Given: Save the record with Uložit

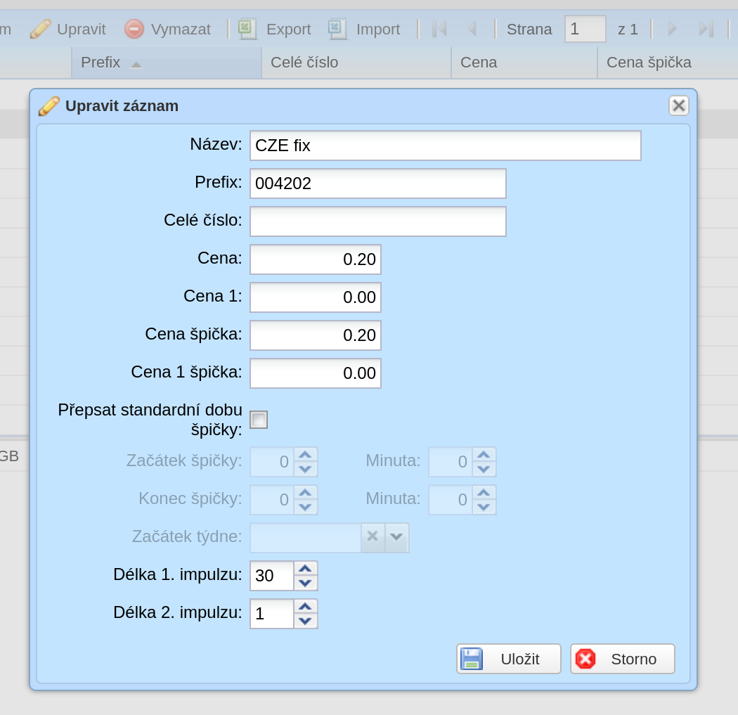Looking at the screenshot, I should point(509,659).
